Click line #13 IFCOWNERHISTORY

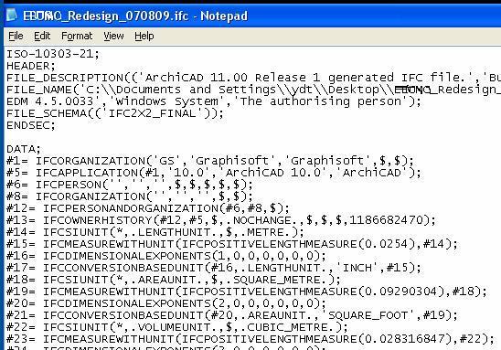point(221,220)
